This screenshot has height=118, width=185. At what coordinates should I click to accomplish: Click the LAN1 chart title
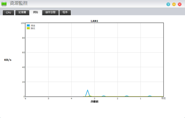tap(94, 21)
